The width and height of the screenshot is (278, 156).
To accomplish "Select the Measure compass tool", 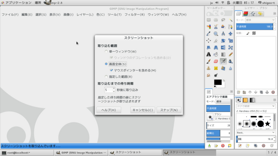I will pyautogui.click(x=223, y=34).
